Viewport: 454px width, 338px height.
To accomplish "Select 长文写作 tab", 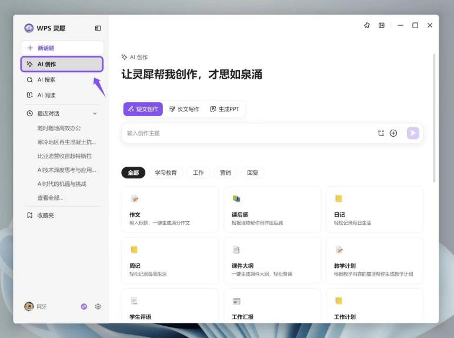I will (184, 109).
